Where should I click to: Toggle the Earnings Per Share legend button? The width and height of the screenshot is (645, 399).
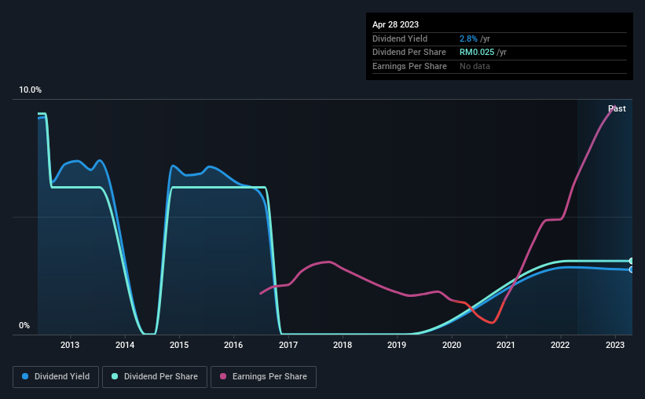point(263,377)
